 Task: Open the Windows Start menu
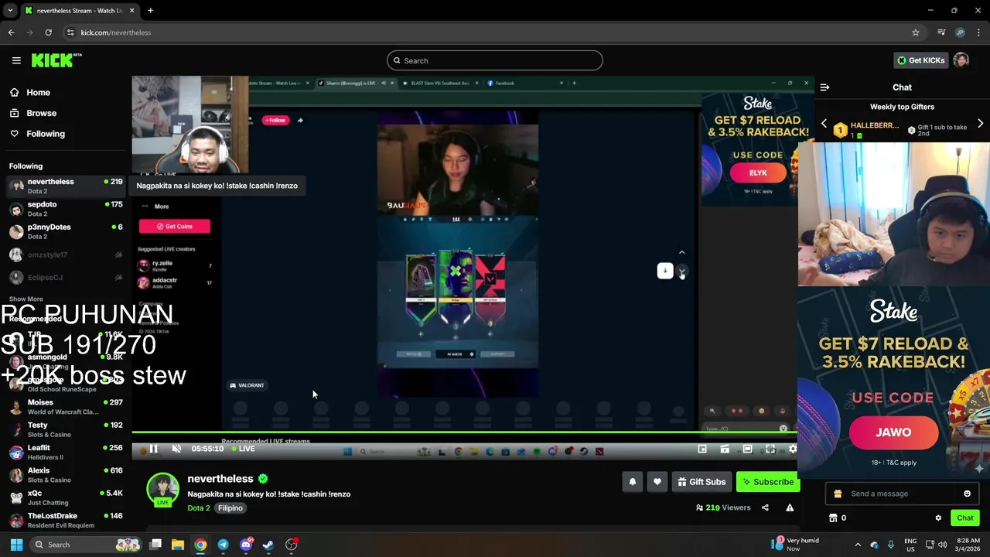pyautogui.click(x=16, y=545)
